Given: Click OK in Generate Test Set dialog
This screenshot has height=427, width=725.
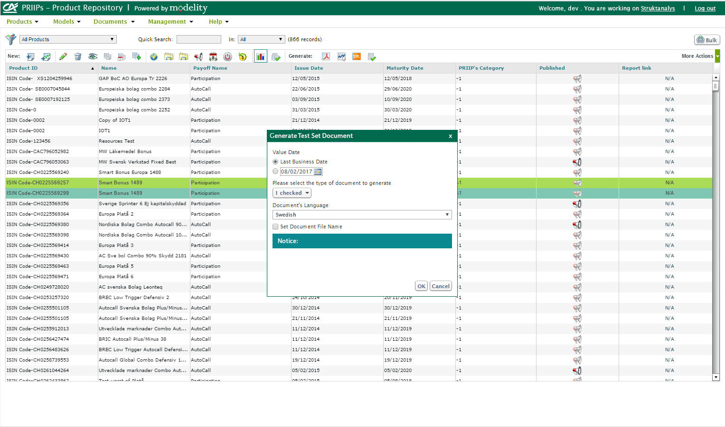Looking at the screenshot, I should (x=421, y=286).
